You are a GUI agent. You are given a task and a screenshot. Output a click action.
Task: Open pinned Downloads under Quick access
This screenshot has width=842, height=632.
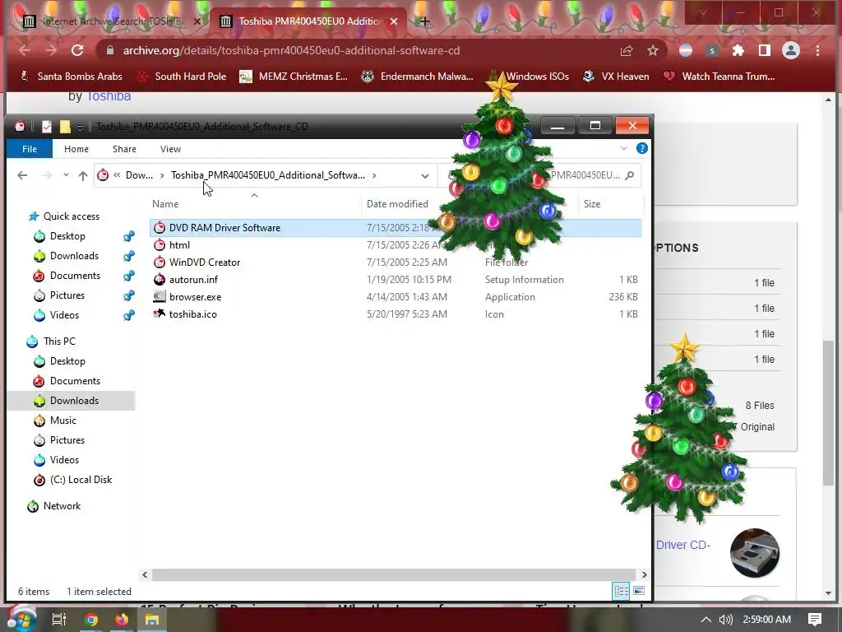(x=74, y=256)
